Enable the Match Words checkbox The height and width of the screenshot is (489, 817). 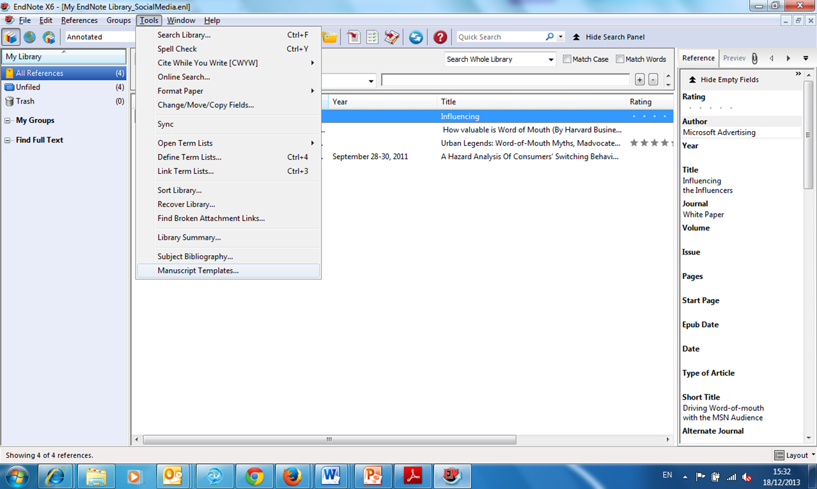tap(620, 59)
